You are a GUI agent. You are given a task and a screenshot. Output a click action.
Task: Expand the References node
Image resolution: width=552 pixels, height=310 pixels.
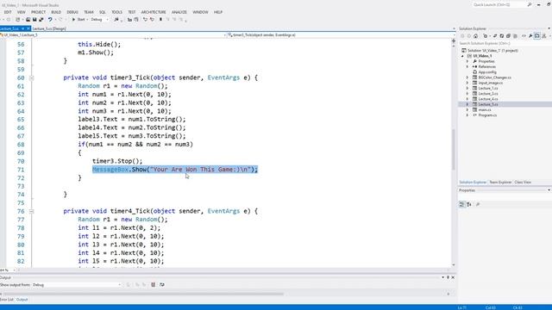(467, 66)
